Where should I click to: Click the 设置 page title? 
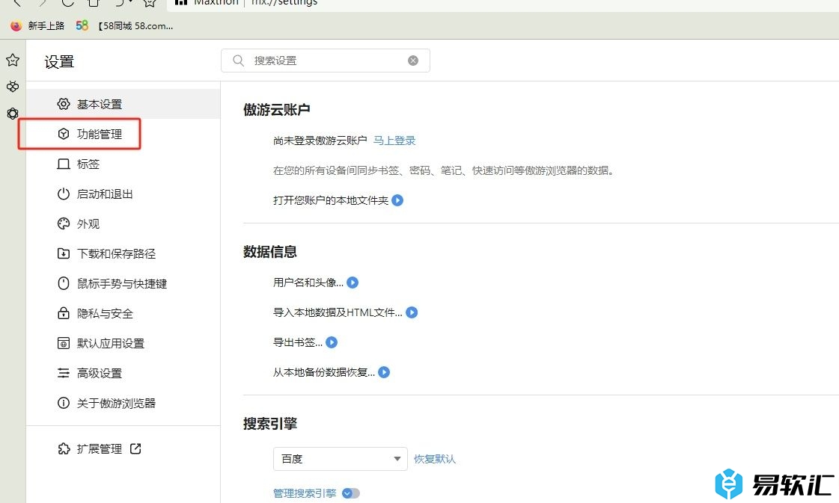point(59,62)
